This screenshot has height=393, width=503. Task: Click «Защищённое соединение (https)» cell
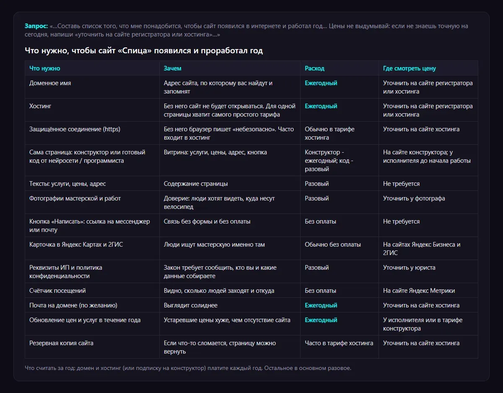point(92,133)
